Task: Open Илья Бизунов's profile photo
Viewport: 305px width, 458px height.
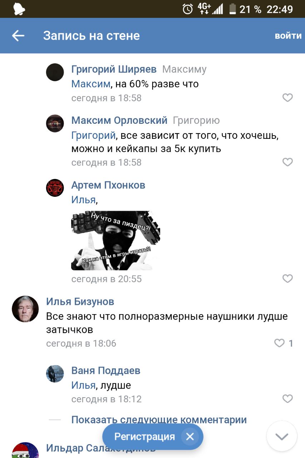Action: [x=25, y=309]
